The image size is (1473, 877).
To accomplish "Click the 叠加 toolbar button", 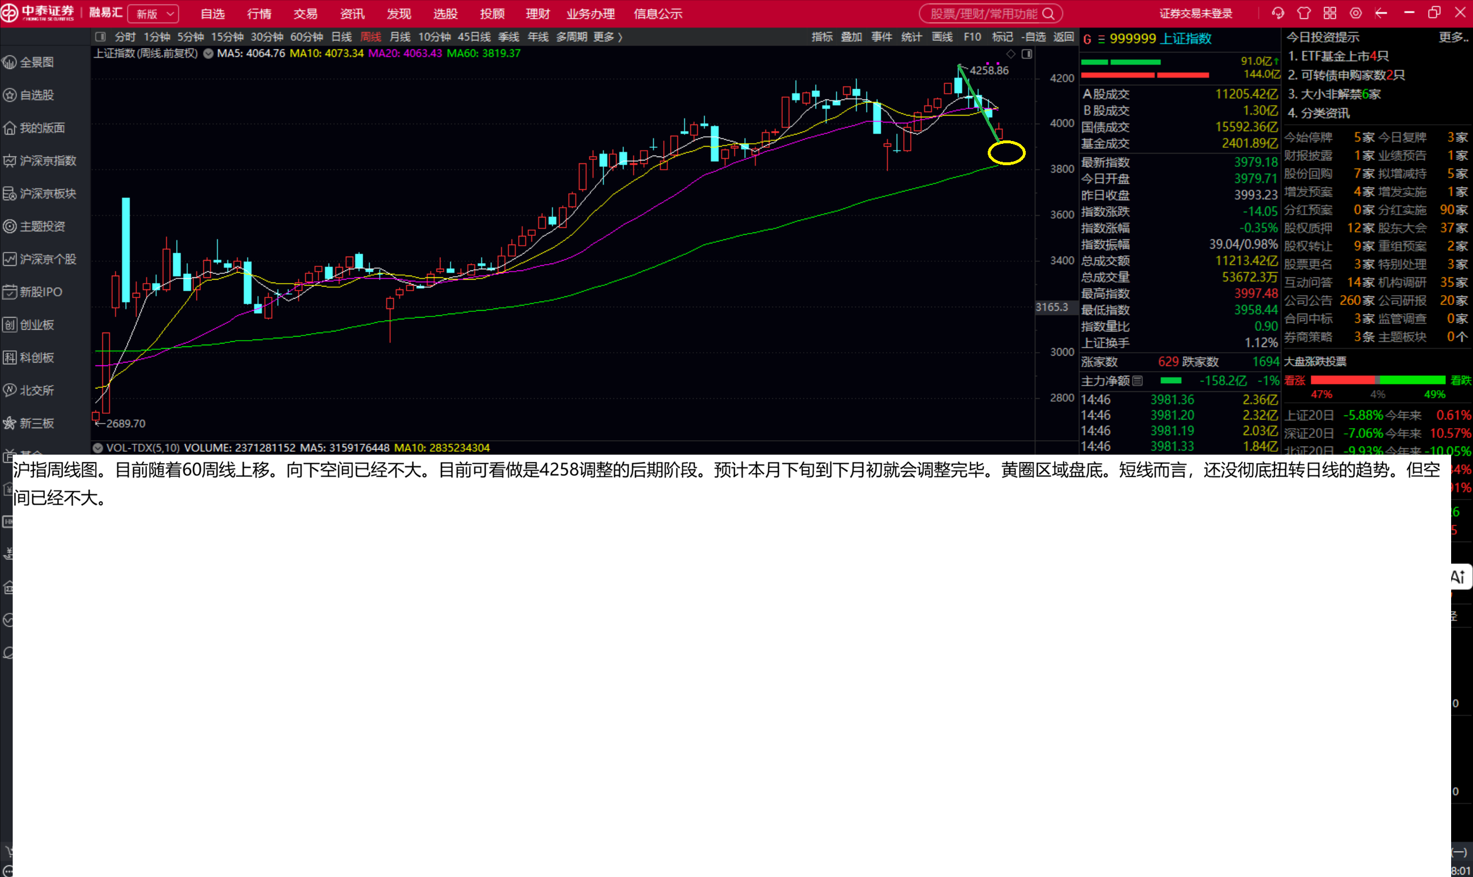I will pyautogui.click(x=851, y=37).
